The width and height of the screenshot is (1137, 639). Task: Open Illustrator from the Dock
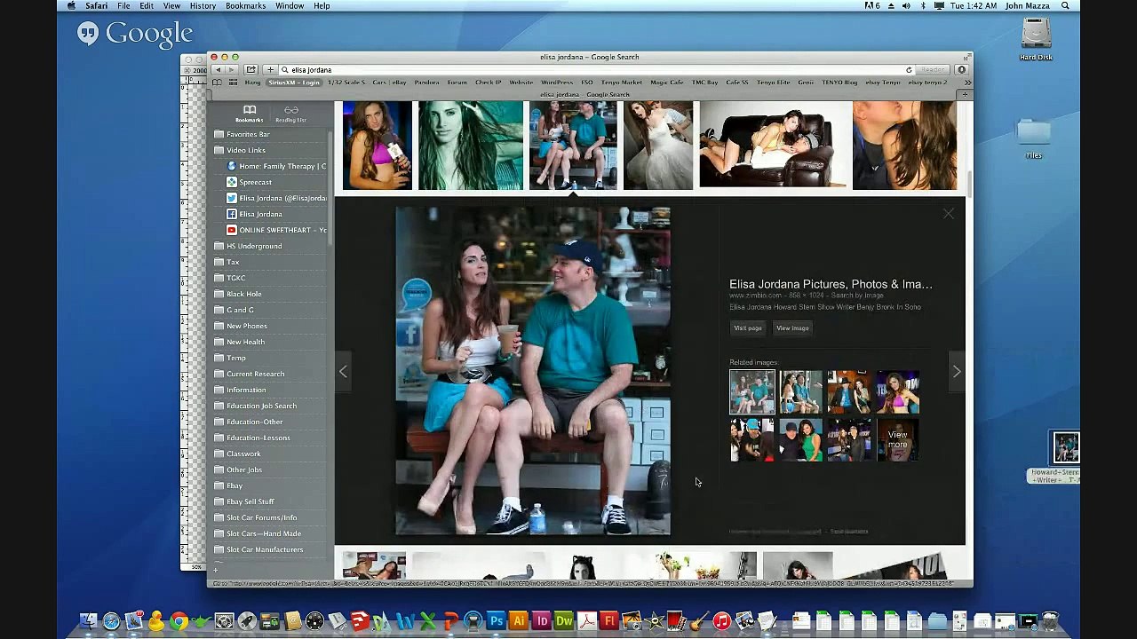519,621
